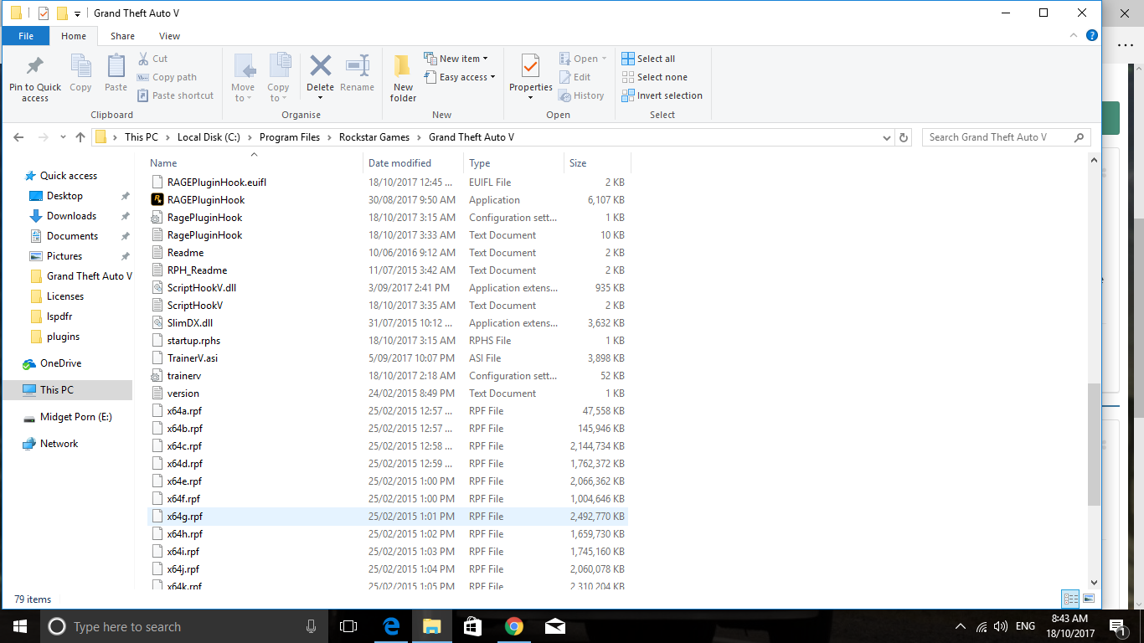
Task: Go up one folder level
Action: [80, 137]
